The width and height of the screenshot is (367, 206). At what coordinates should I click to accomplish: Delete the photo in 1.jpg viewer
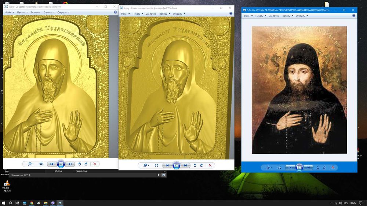pos(95,164)
